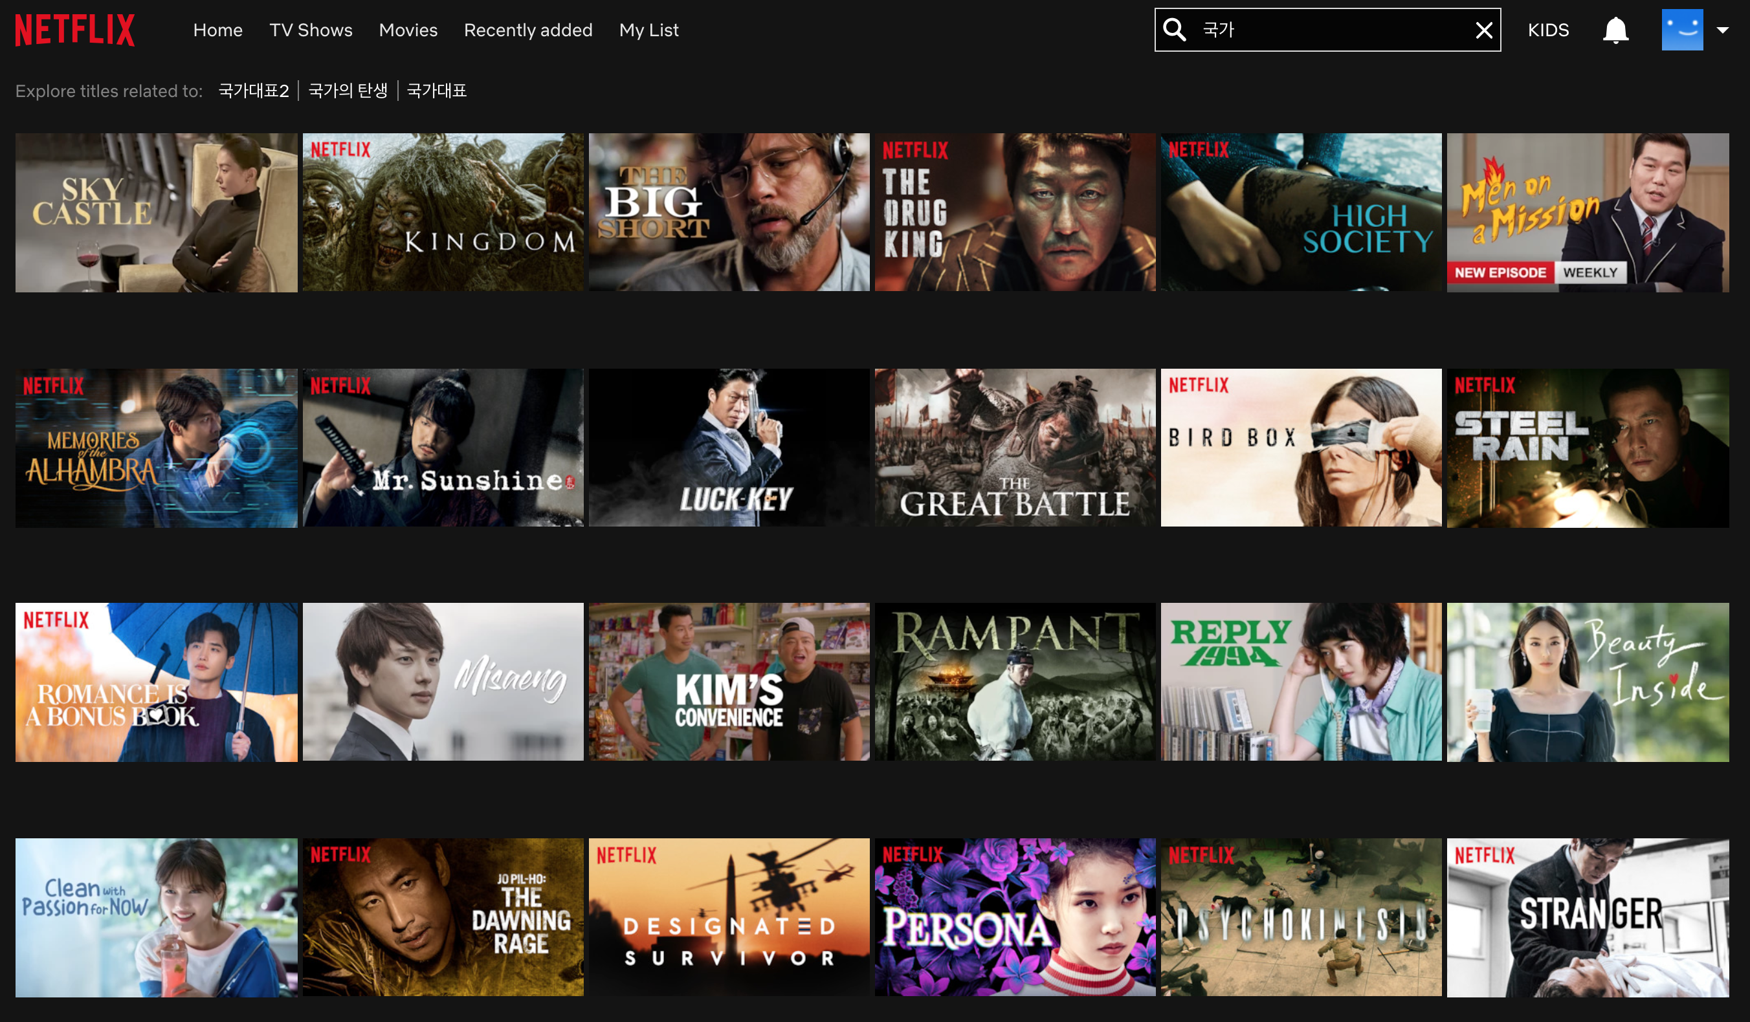This screenshot has width=1750, height=1022.
Task: Open the TV Shows menu
Action: 311,30
